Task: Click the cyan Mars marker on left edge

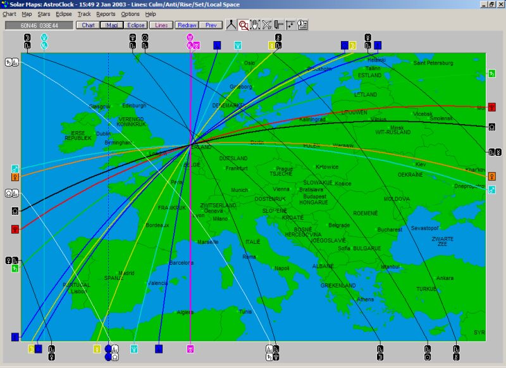Action: click(x=15, y=168)
